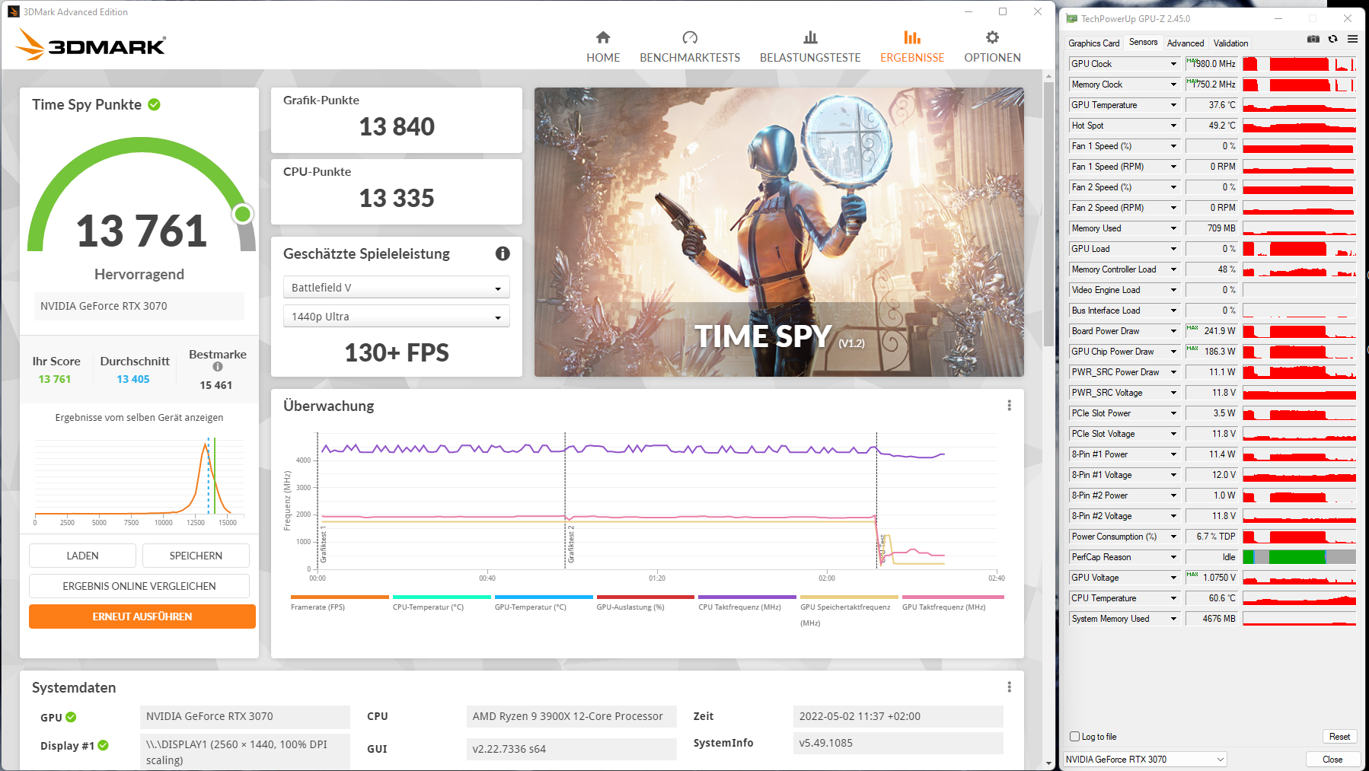Open the Battlefield V game dropdown
The width and height of the screenshot is (1369, 771).
point(397,288)
